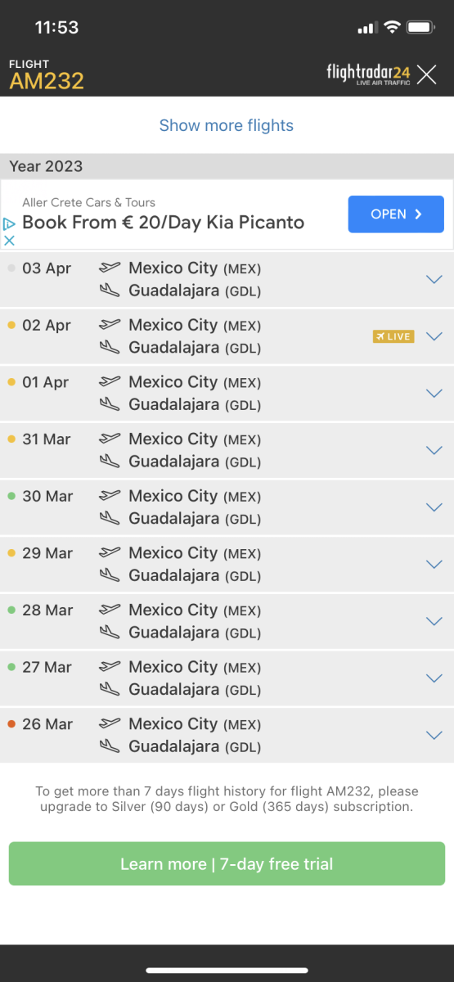Screen dimensions: 454x982
Task: Expand the 02 Apr live flight chevron
Action: click(x=434, y=336)
